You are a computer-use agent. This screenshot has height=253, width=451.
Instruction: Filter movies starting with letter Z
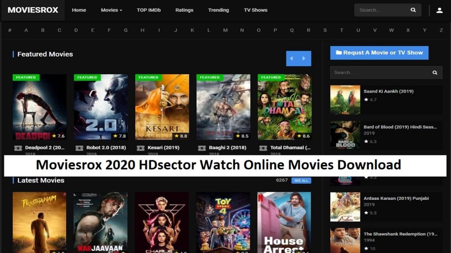441,30
